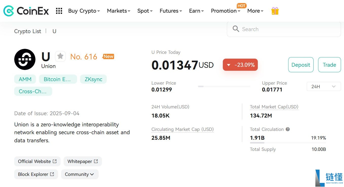Expand the Buy Crypto menu

click(x=84, y=11)
